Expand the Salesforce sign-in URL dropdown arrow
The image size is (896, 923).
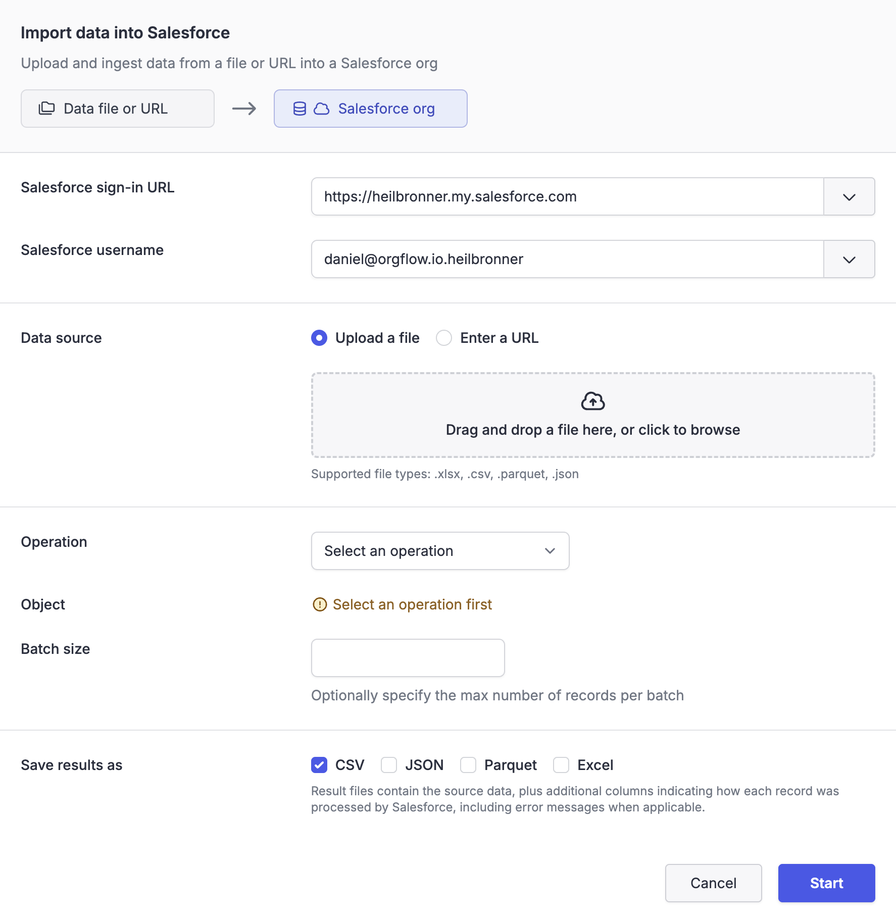point(849,197)
